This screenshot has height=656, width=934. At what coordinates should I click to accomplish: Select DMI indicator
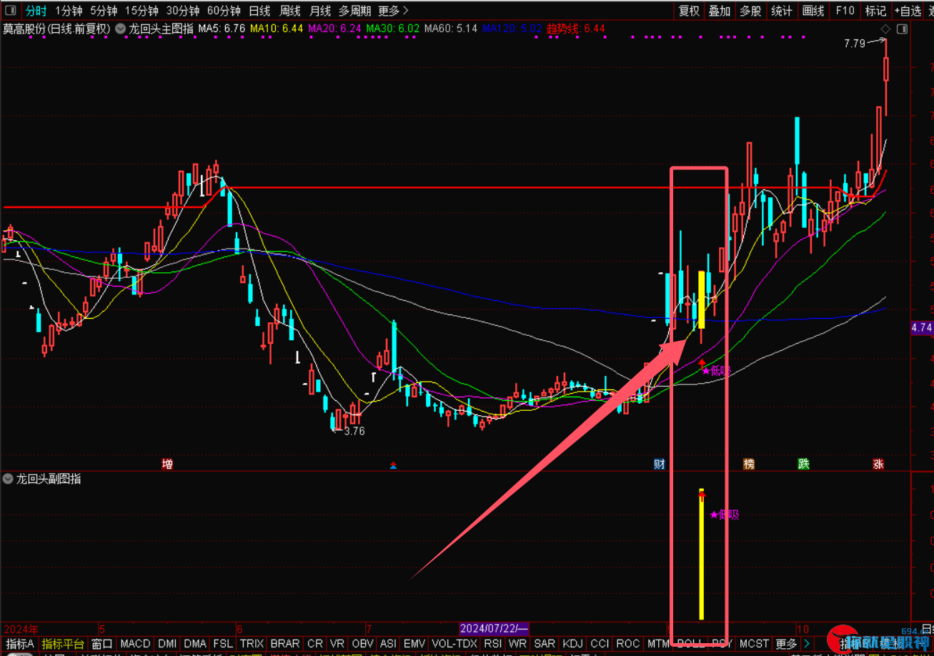click(x=167, y=644)
